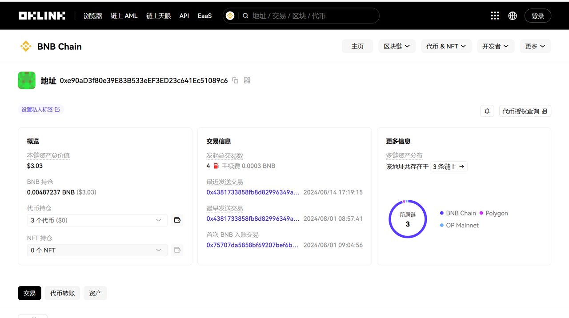Screen dimensions: 569x318
Task: Click the green address avatar
Action: point(27,80)
